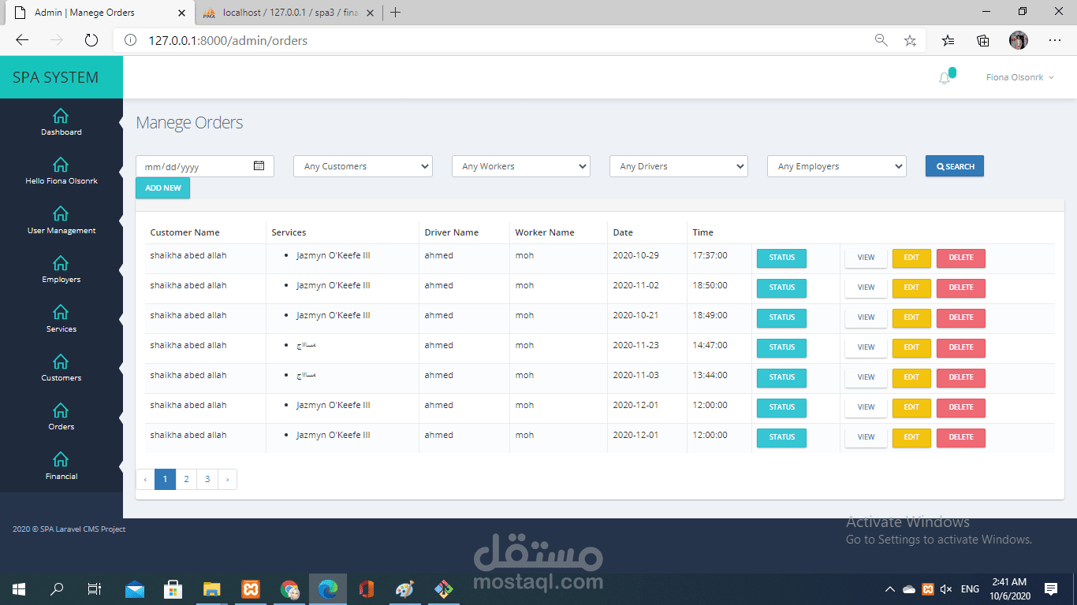This screenshot has height=605, width=1077.
Task: Open Microsoft Store in taskbar
Action: tap(173, 588)
